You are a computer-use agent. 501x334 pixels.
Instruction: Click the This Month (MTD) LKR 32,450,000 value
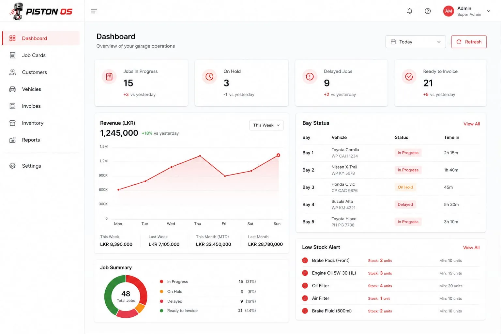[x=213, y=244]
